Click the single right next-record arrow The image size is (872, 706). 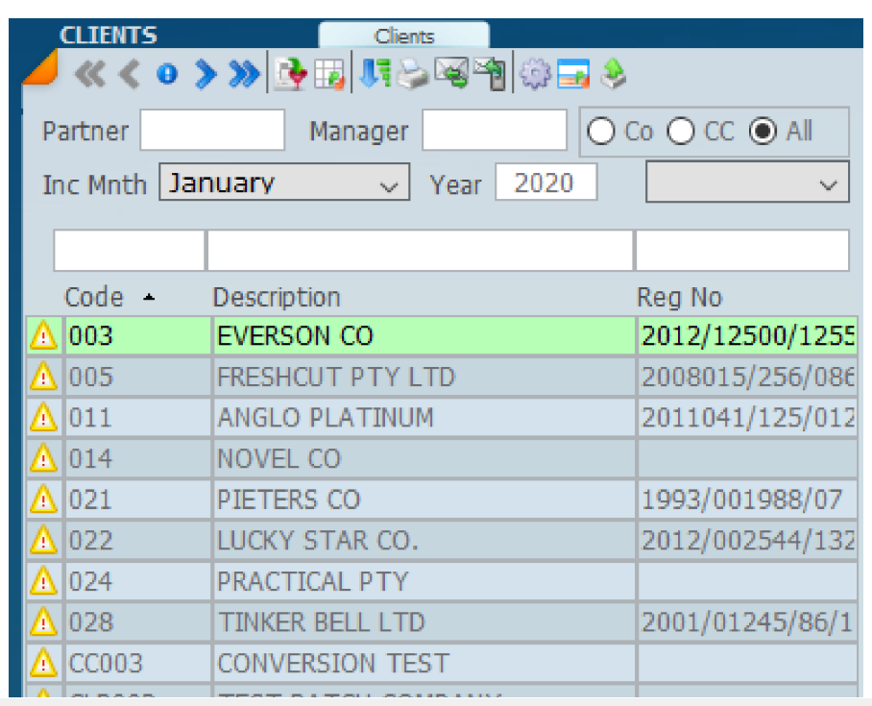tap(205, 75)
